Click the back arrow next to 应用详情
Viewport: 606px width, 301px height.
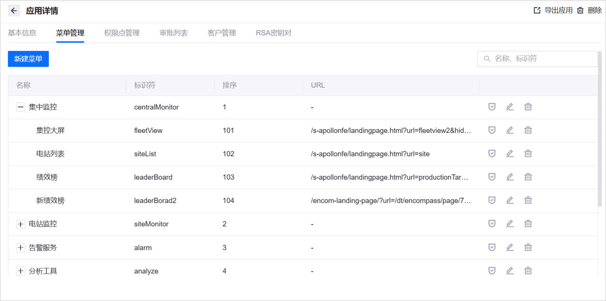tap(14, 10)
